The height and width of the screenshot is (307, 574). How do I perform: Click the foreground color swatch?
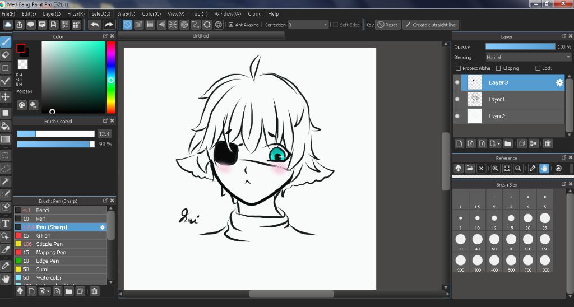(21, 48)
